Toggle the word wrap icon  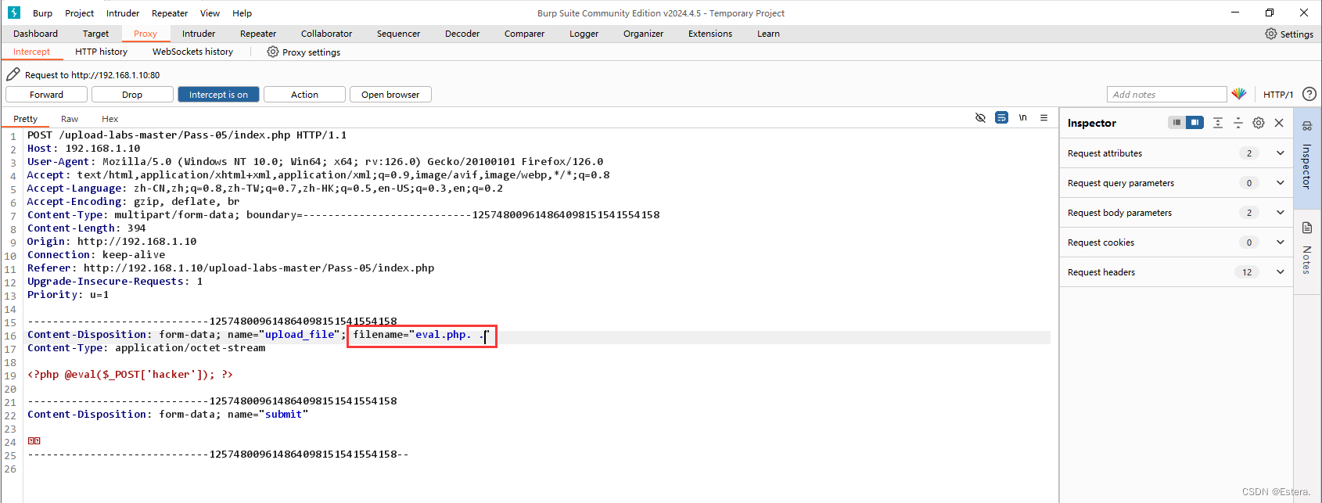(1001, 117)
